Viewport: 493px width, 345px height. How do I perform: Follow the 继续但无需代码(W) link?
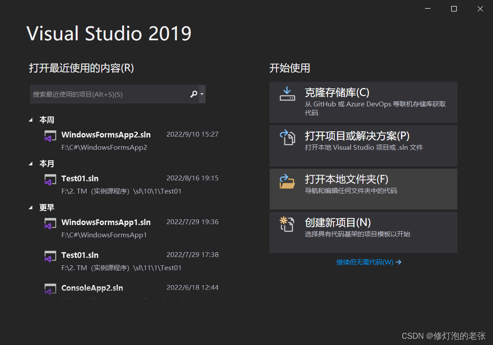369,262
